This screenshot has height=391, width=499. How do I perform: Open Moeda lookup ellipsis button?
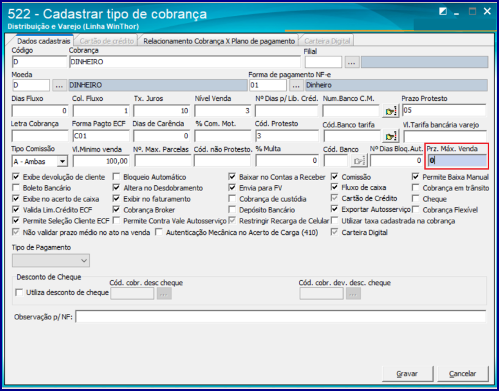tap(59, 85)
